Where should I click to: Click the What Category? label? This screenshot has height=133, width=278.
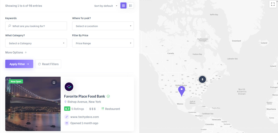click(15, 35)
